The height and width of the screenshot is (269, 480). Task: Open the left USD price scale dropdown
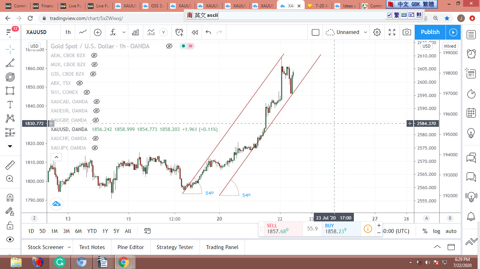(x=34, y=46)
